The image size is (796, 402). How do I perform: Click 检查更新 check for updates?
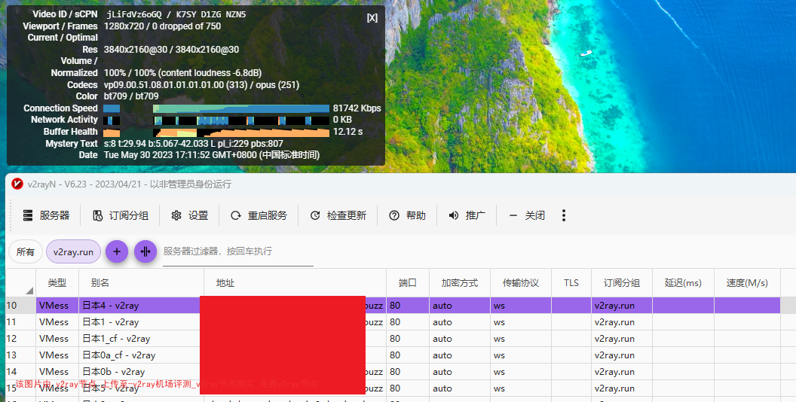click(x=338, y=215)
